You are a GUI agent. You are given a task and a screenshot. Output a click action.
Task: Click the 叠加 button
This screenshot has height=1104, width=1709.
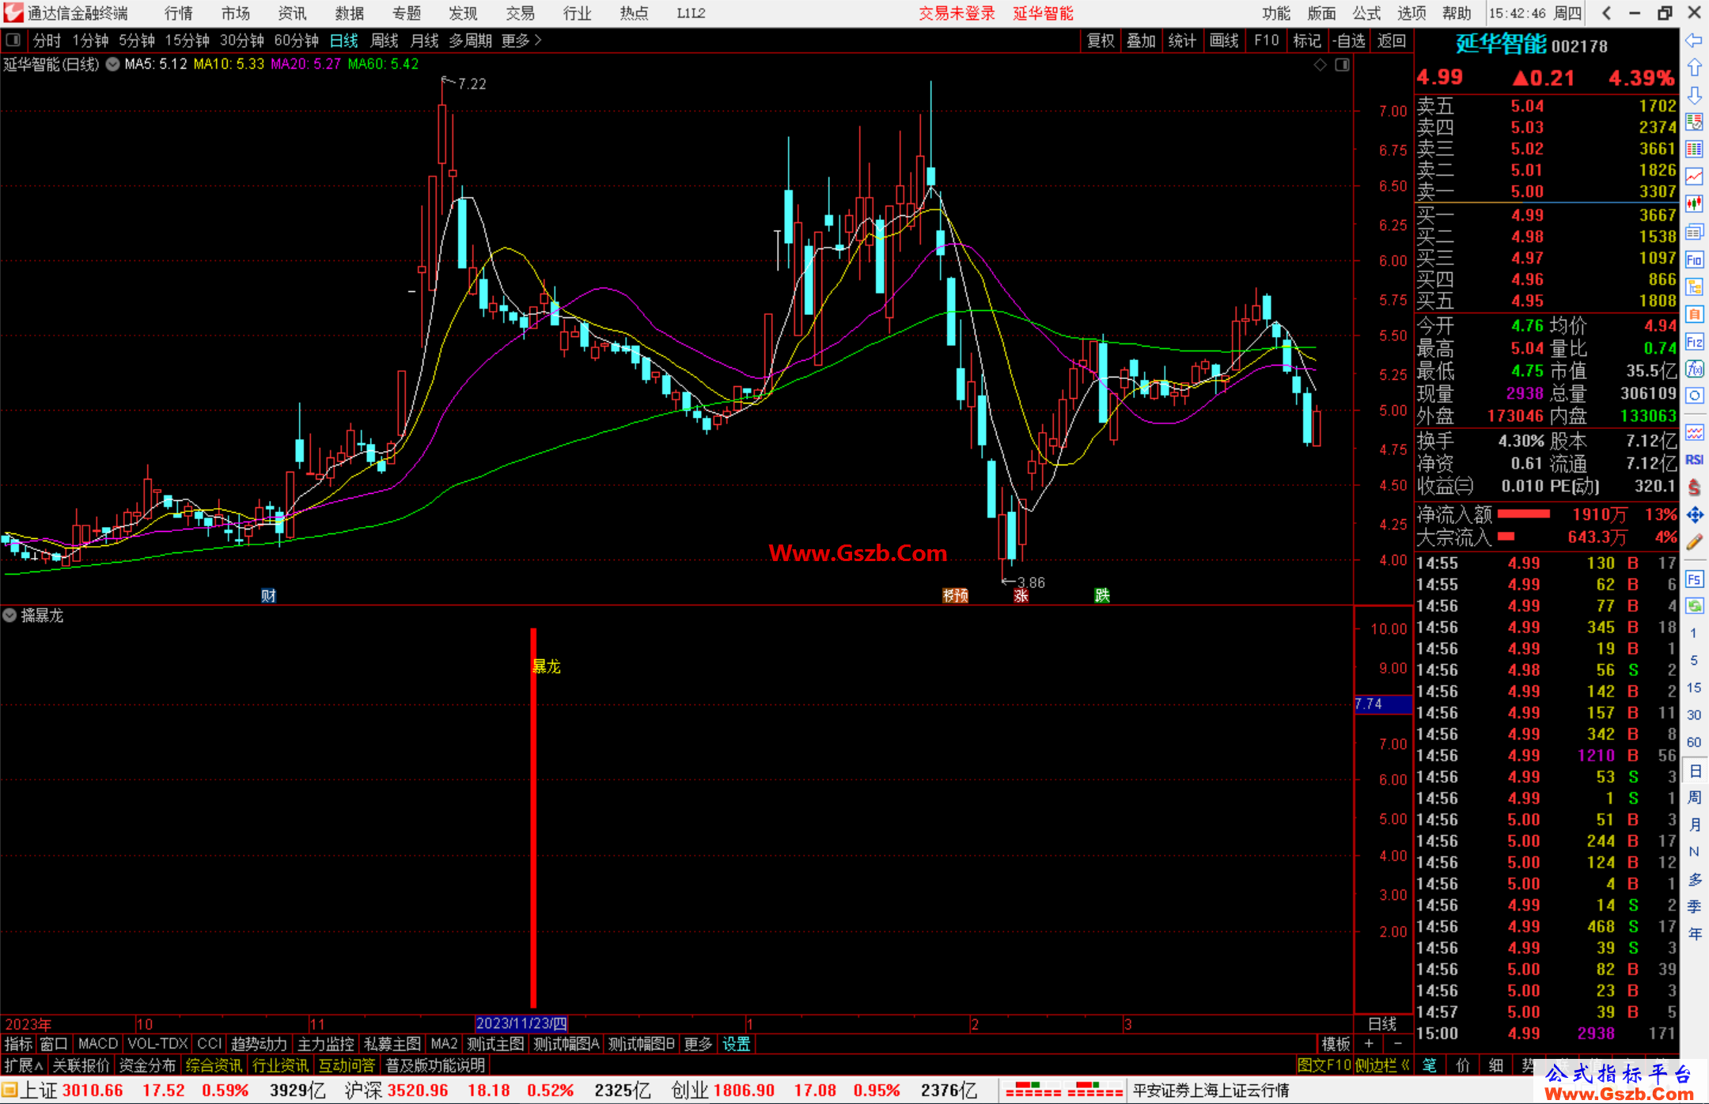click(1142, 40)
